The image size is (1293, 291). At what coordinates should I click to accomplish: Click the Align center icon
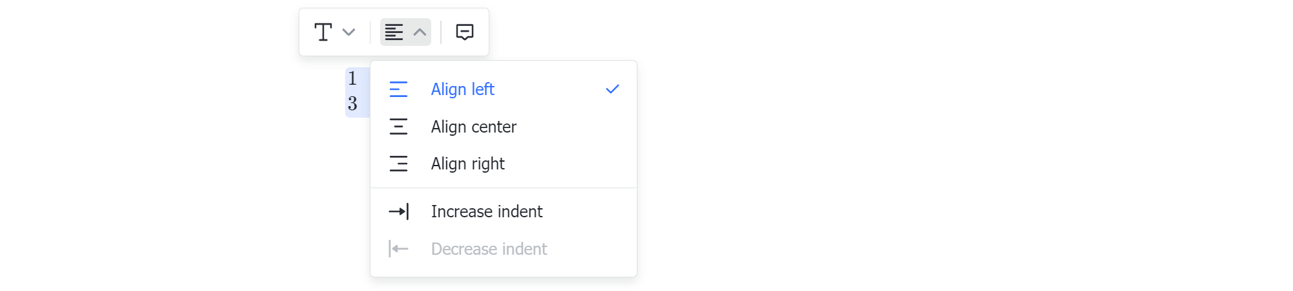coord(398,127)
